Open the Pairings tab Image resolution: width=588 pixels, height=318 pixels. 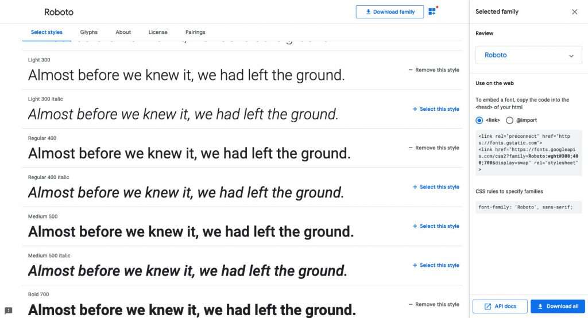195,32
